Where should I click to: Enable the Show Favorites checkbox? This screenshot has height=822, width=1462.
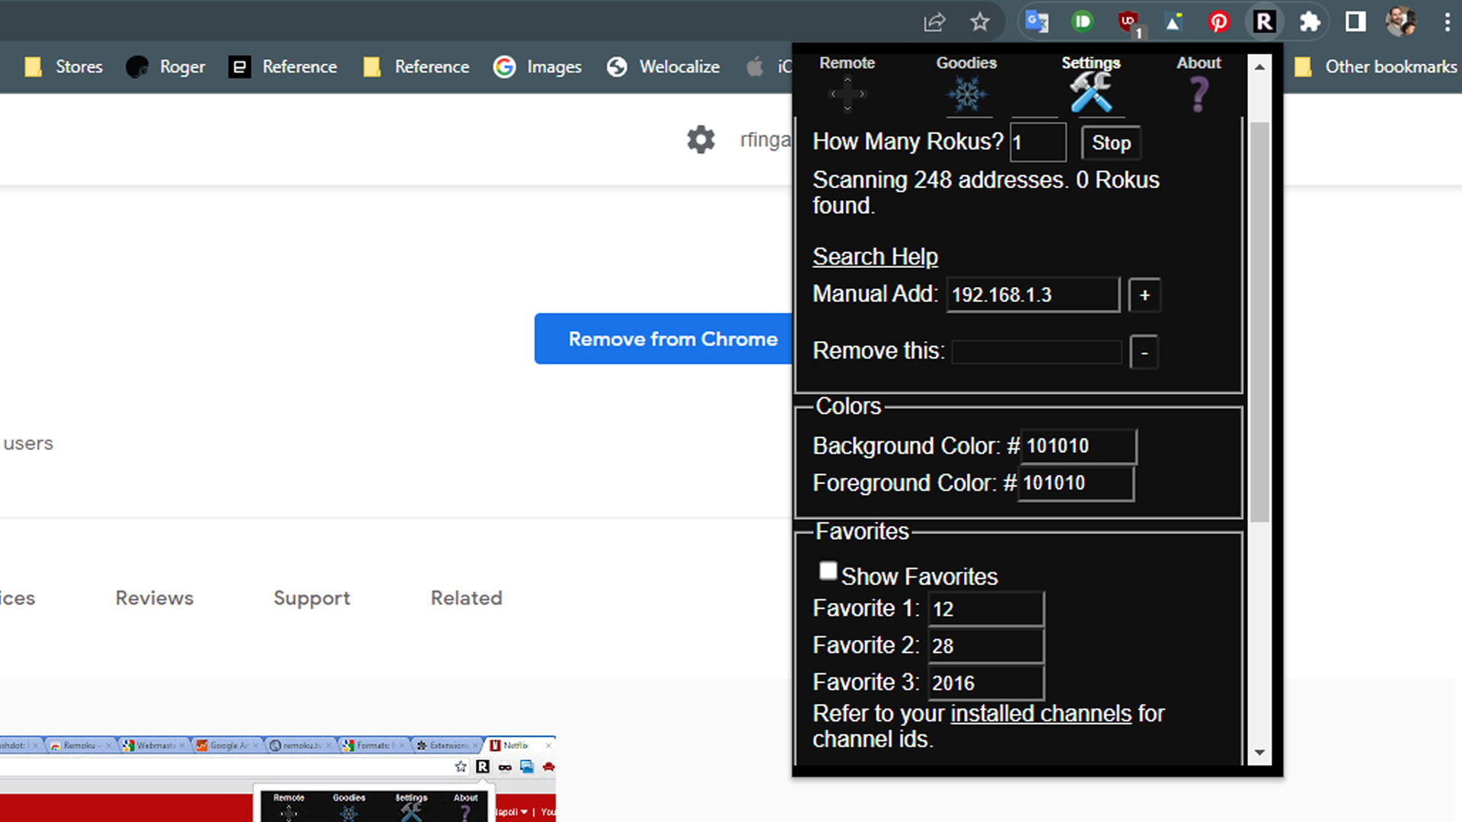828,571
